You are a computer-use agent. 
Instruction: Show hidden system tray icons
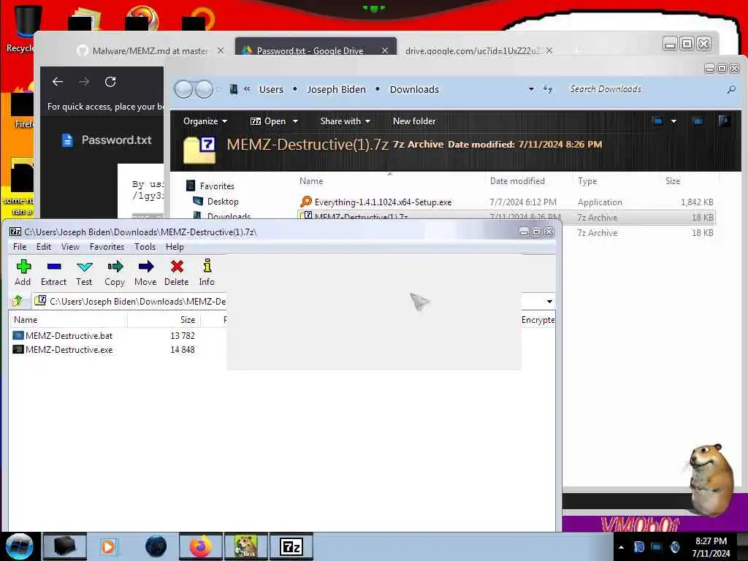(621, 546)
